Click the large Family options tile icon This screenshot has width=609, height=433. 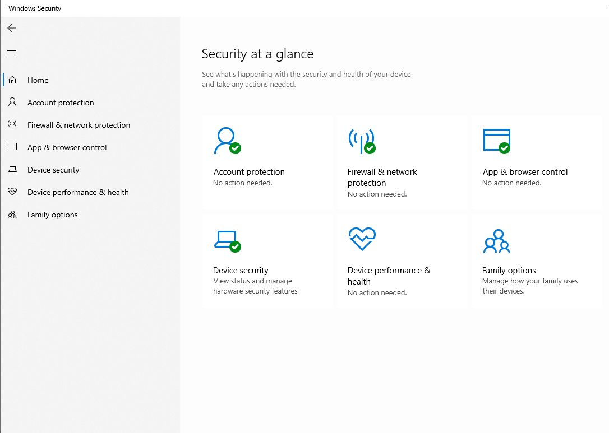pos(497,241)
